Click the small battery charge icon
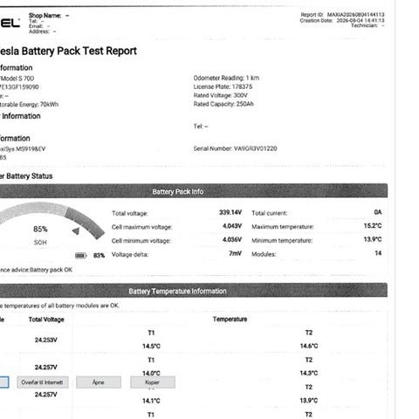The height and width of the screenshot is (419, 419). pos(81,256)
